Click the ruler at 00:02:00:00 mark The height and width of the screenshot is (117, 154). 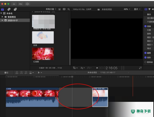point(124,77)
